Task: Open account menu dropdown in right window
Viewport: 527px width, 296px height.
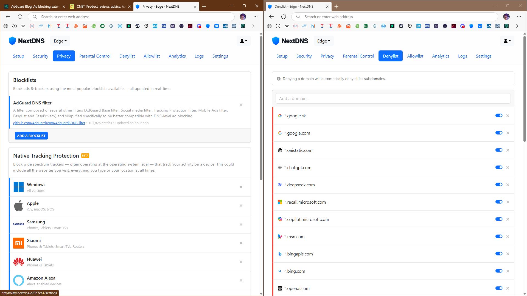Action: pos(507,41)
